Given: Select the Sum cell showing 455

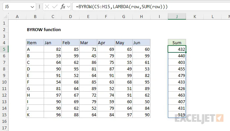Looking at the screenshot, I should [x=177, y=69].
